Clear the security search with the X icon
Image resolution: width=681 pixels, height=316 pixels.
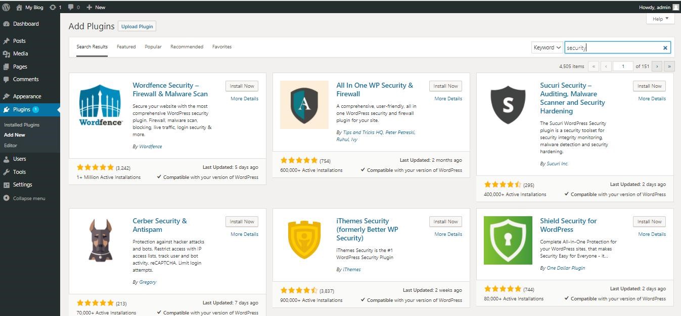click(x=665, y=47)
